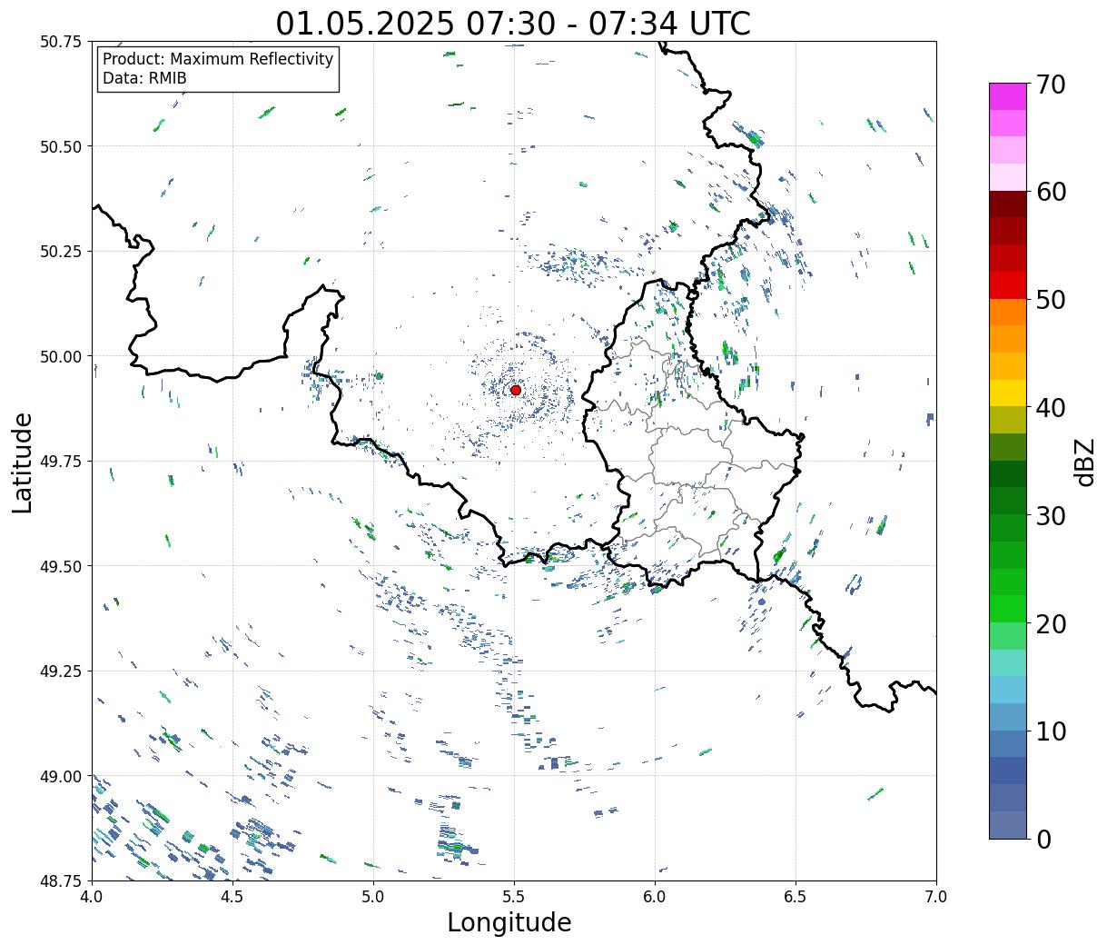Click the 'Product: Maximum Reflectivity' legend text
The width and height of the screenshot is (1107, 945).
218,59
